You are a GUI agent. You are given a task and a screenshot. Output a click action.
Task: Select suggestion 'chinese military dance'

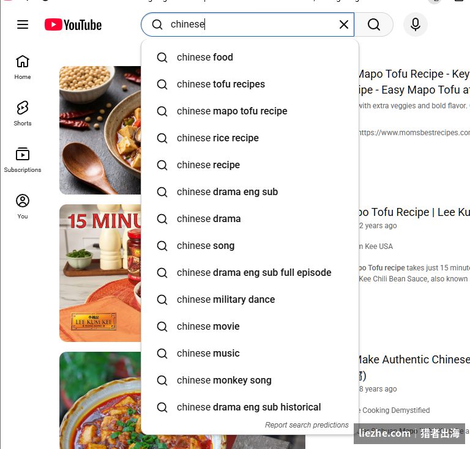coord(250,300)
